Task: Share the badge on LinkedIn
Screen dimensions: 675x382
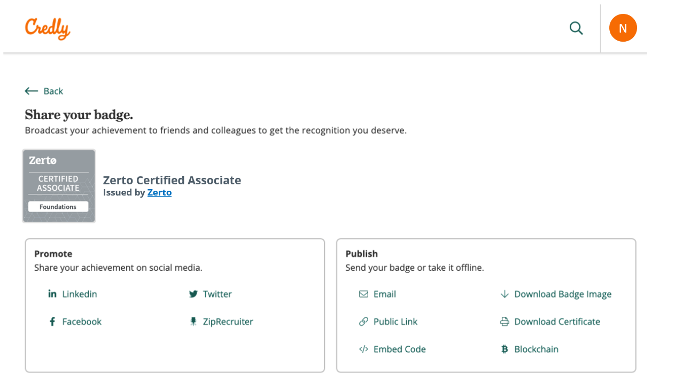Action: point(79,294)
